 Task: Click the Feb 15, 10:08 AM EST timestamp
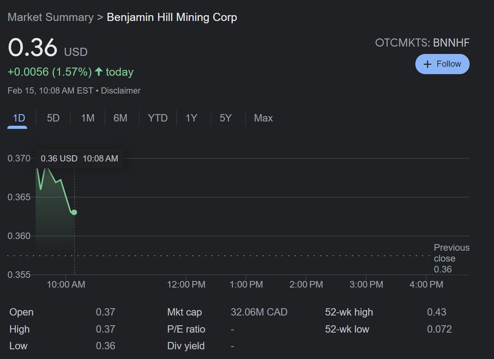pos(50,91)
